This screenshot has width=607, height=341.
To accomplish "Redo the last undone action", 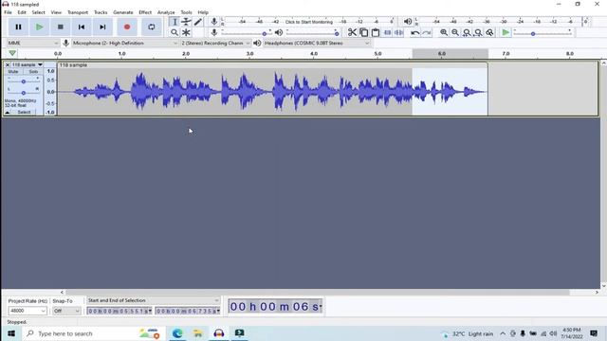I will point(427,32).
